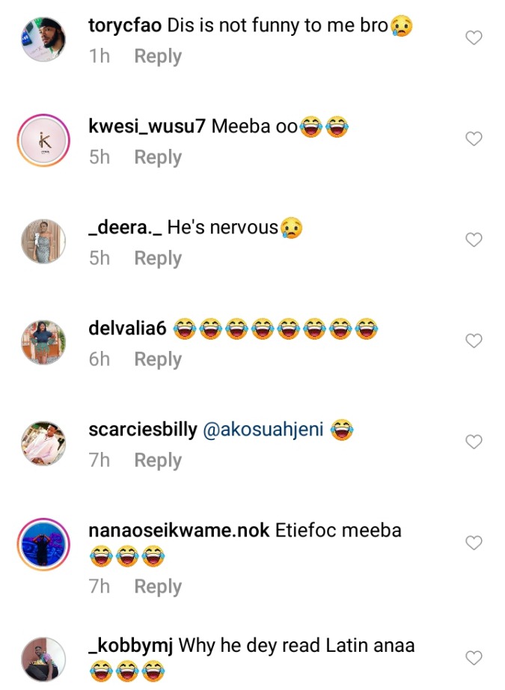Reply to torycfao's comment
505x690 pixels.
pos(158,56)
